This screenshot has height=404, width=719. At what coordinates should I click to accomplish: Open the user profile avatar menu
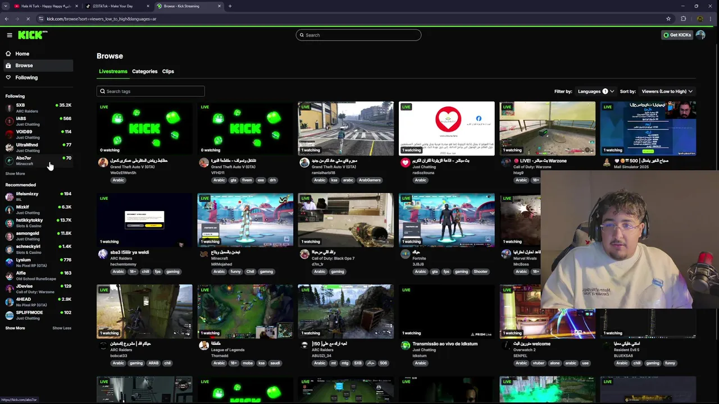(x=700, y=35)
